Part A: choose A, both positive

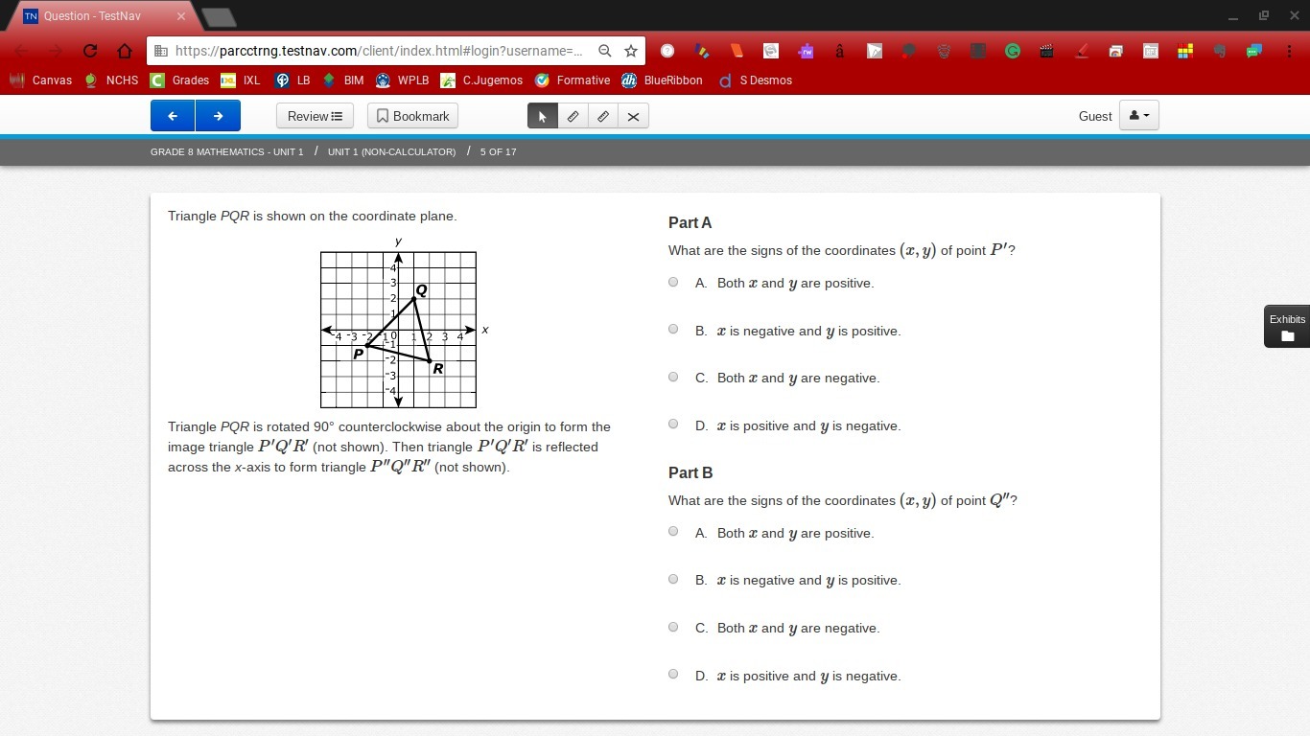673,283
